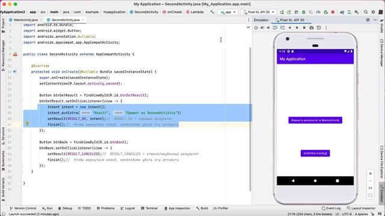Open the Logcat tool window tab
The image size is (385, 216).
(128, 208)
